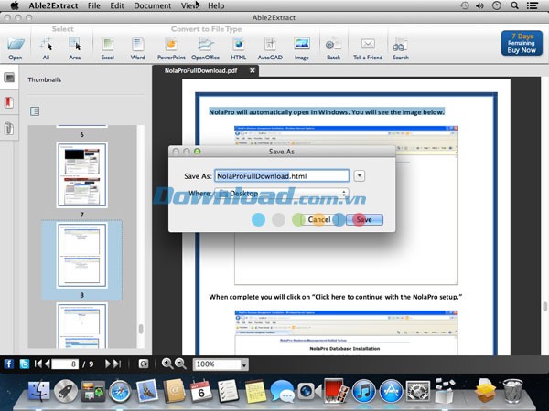Click Save in the Save As dialog
This screenshot has height=411, width=549.
pyautogui.click(x=364, y=219)
